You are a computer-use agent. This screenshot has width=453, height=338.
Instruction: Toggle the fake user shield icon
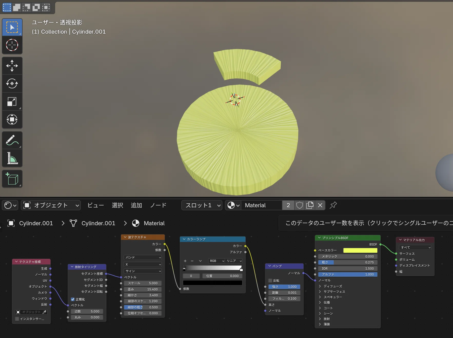coord(300,205)
